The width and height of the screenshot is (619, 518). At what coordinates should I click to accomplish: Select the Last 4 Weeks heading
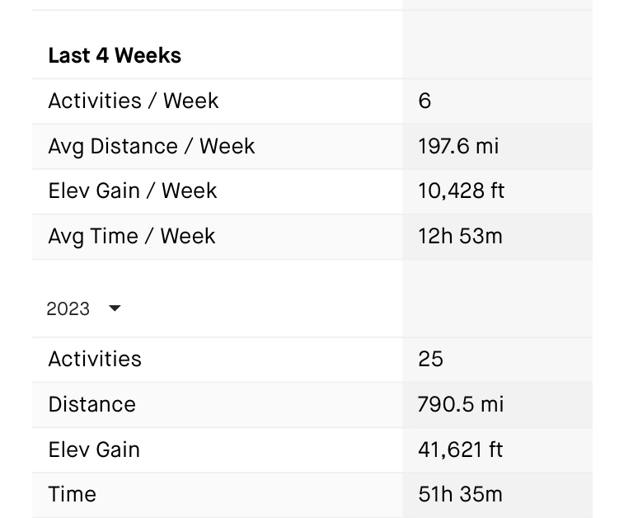pos(115,55)
